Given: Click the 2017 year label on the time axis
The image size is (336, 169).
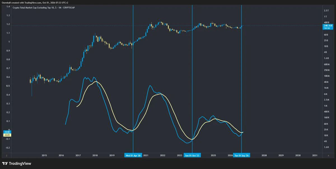Looking at the screenshot, I should (78, 156).
